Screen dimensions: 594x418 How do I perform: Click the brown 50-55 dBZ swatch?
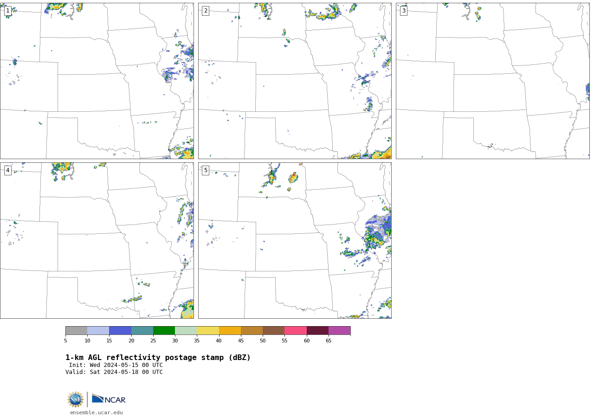tap(273, 331)
